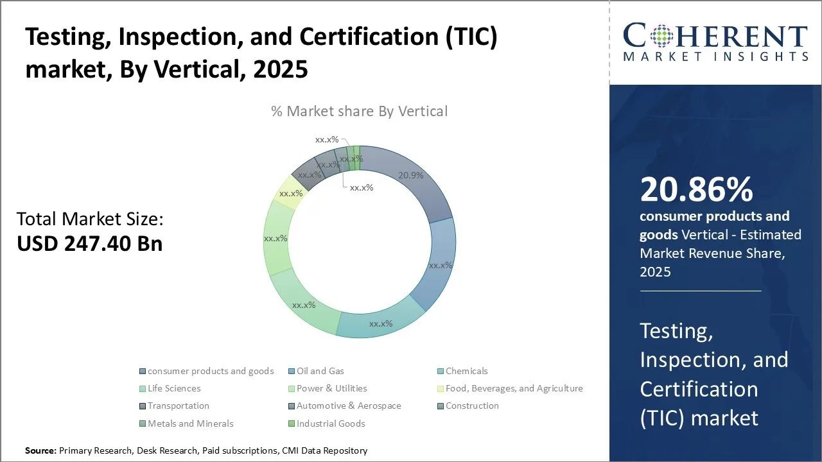Select the Food, Beverages, and Agriculture swatch
Viewport: 822px width, 462px height.
440,389
